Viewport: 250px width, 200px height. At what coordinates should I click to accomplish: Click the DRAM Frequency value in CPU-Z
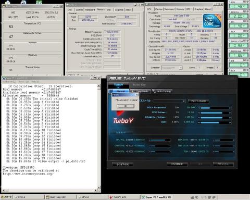(112, 32)
